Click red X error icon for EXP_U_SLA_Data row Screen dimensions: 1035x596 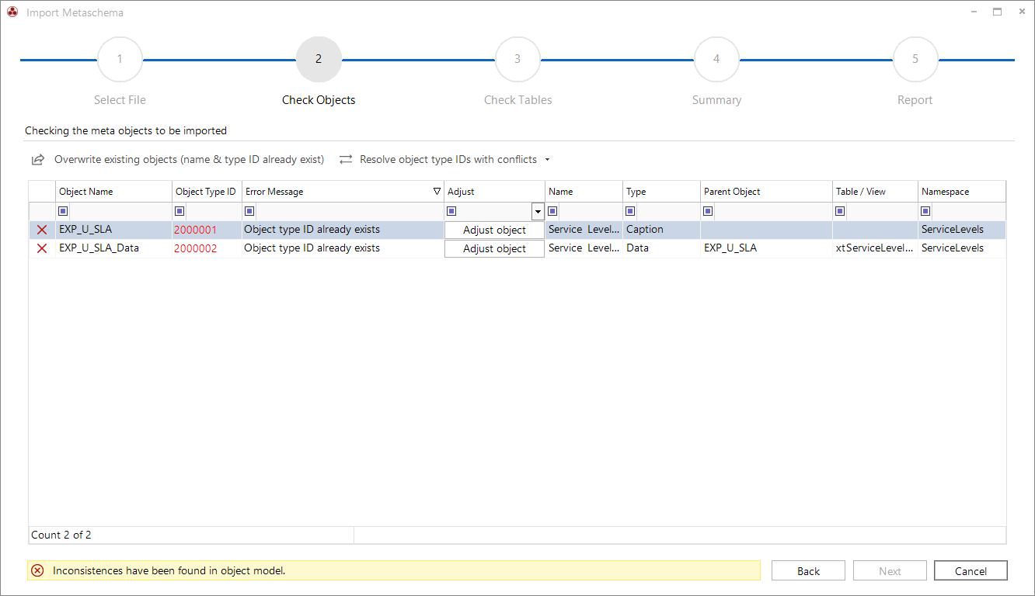pyautogui.click(x=42, y=248)
